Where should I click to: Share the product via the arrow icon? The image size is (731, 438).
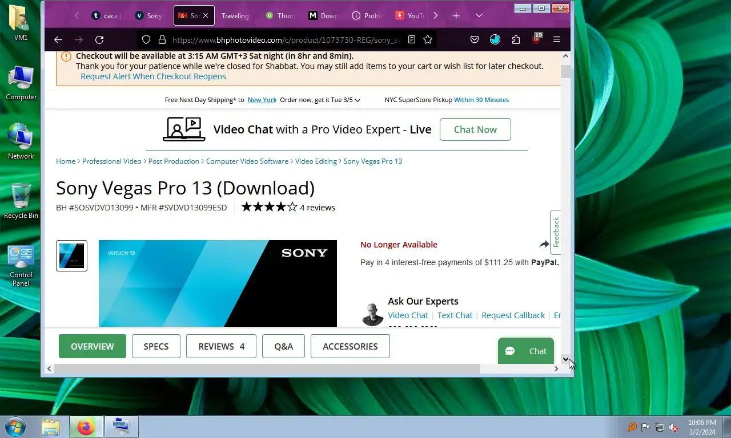[x=544, y=245]
